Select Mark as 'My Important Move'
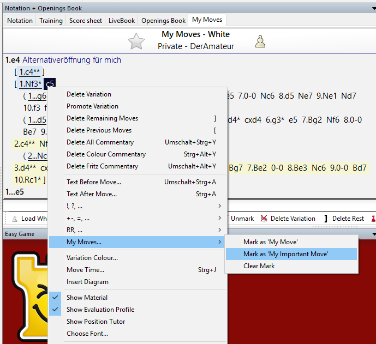The width and height of the screenshot is (376, 344). pyautogui.click(x=285, y=254)
